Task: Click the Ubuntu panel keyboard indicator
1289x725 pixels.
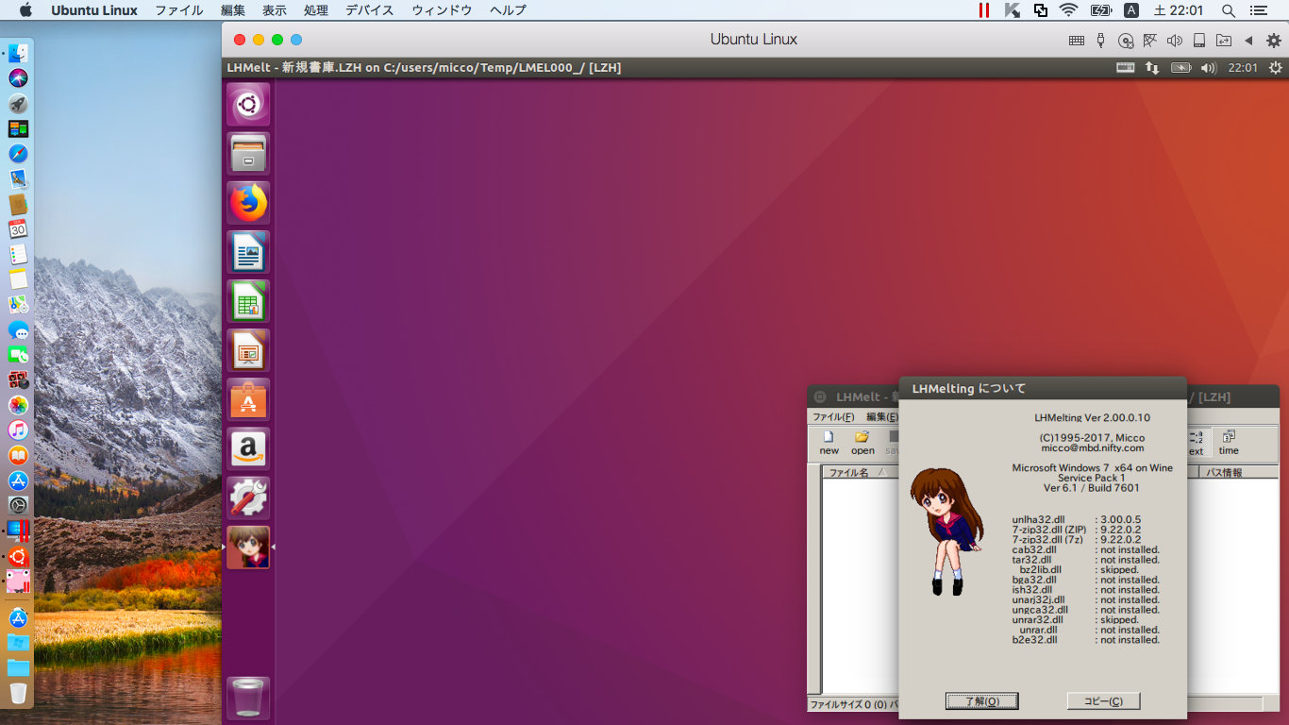Action: [x=1125, y=68]
